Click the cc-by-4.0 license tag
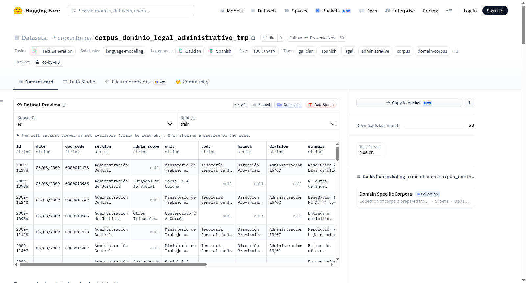526x283 pixels. [x=48, y=62]
